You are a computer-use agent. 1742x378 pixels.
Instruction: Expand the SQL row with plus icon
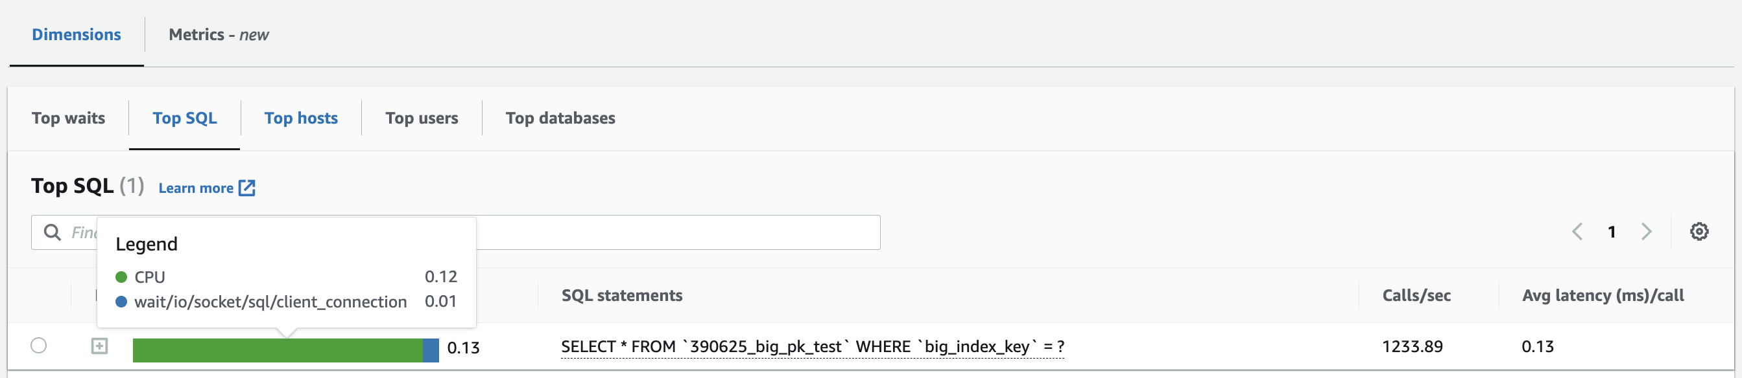click(x=99, y=346)
